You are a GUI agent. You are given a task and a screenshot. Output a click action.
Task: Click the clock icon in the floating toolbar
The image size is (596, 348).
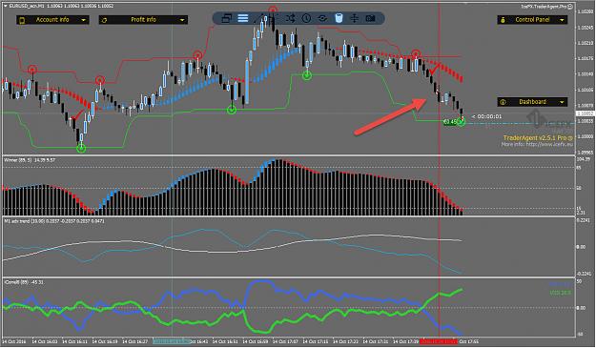click(x=306, y=18)
